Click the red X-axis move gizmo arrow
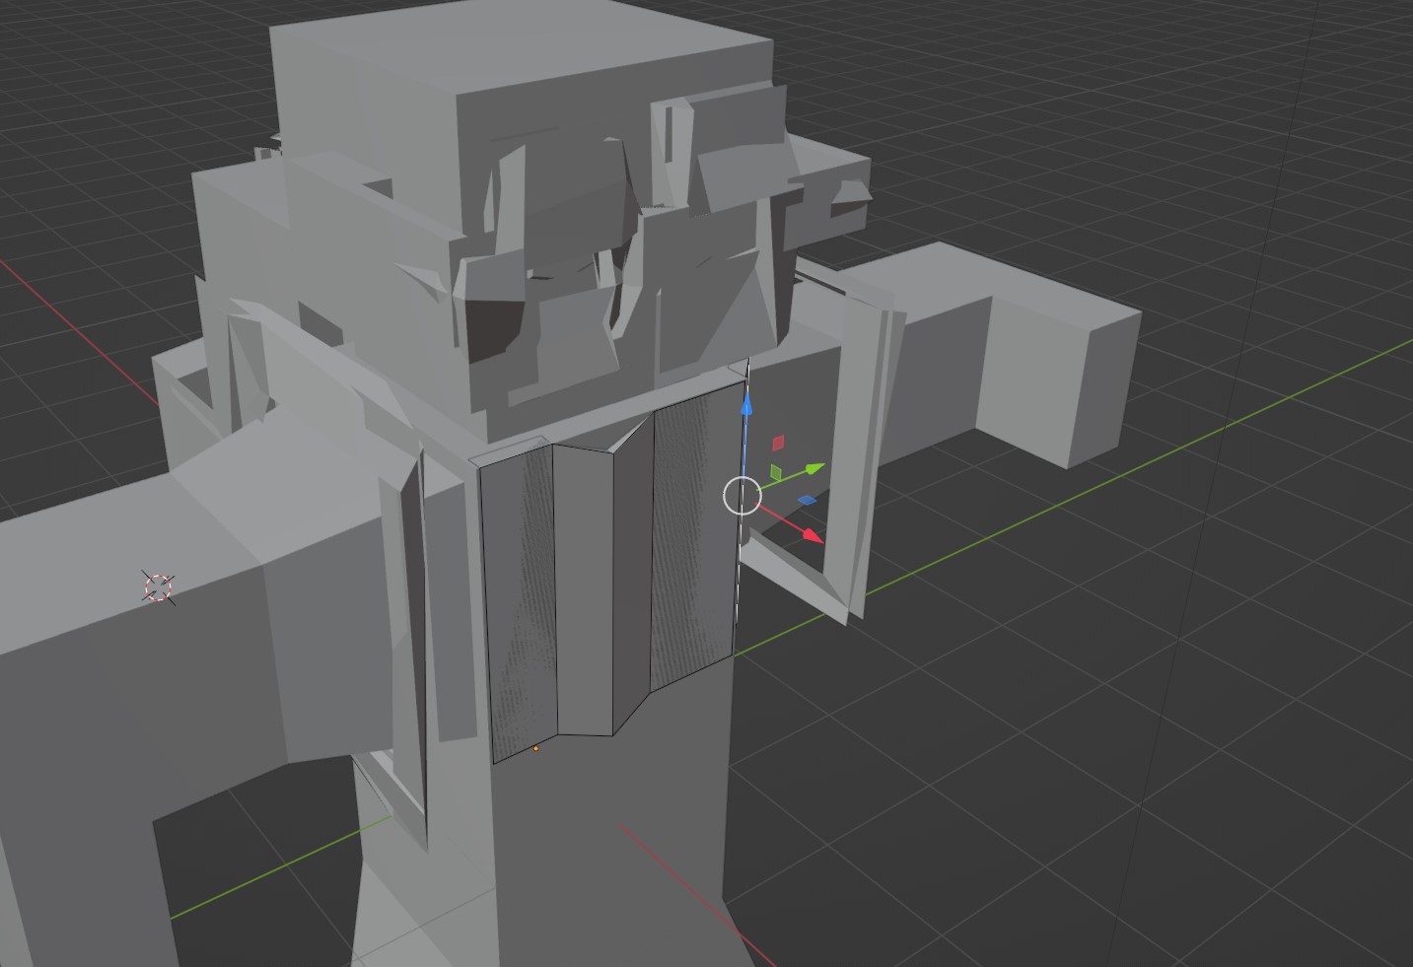 (x=812, y=535)
